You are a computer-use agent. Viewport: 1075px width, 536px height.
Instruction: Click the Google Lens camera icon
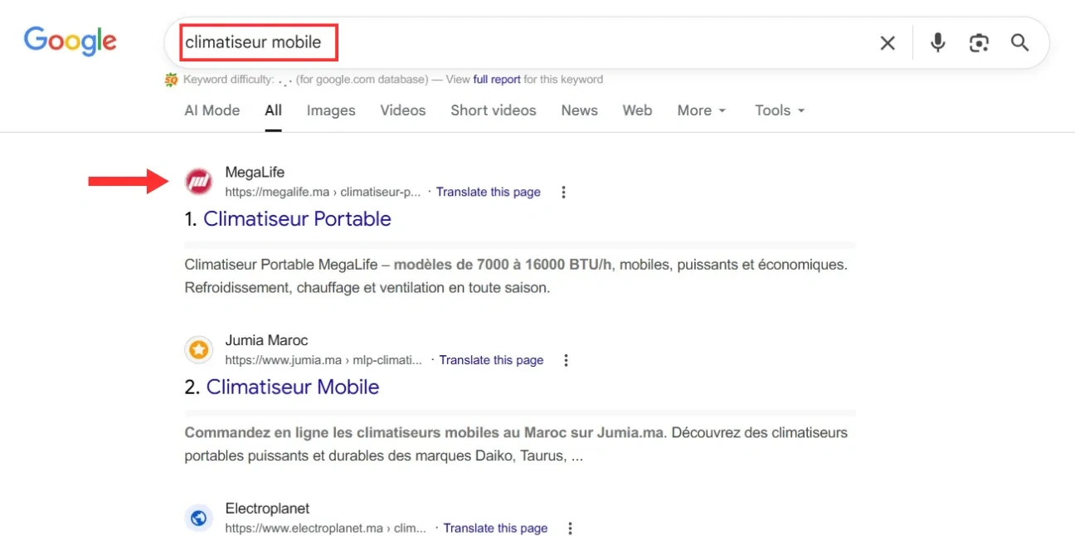pos(979,42)
